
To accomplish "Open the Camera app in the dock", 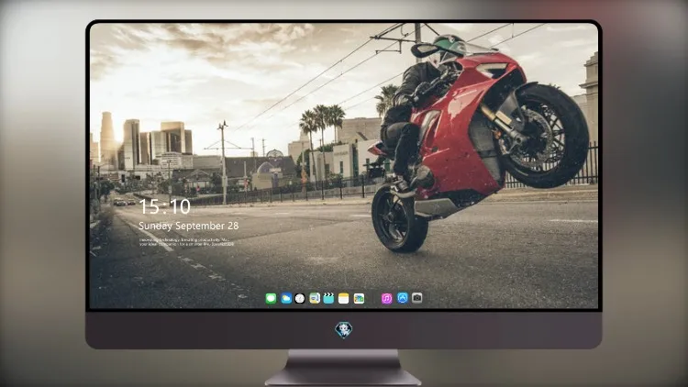I will [417, 298].
